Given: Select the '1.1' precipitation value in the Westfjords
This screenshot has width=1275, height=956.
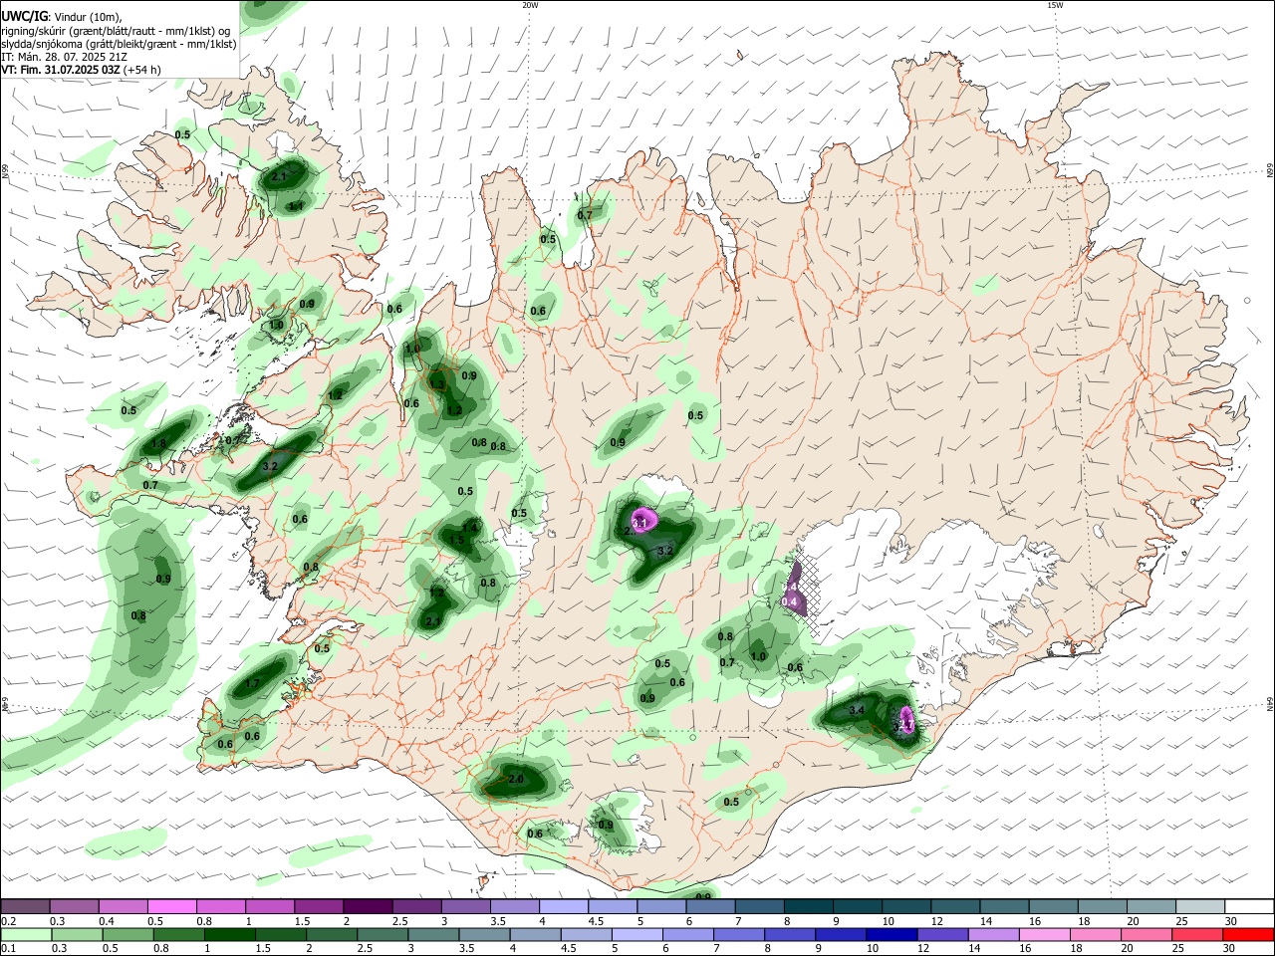Looking at the screenshot, I should (296, 206).
